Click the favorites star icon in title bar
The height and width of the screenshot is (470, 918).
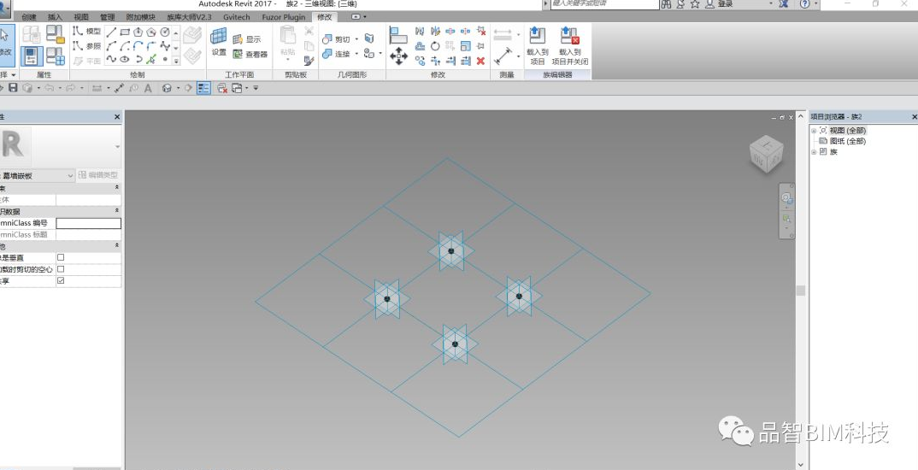click(x=695, y=4)
